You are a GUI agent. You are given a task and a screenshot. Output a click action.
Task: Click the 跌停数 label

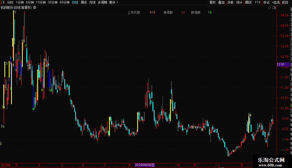click(196, 12)
